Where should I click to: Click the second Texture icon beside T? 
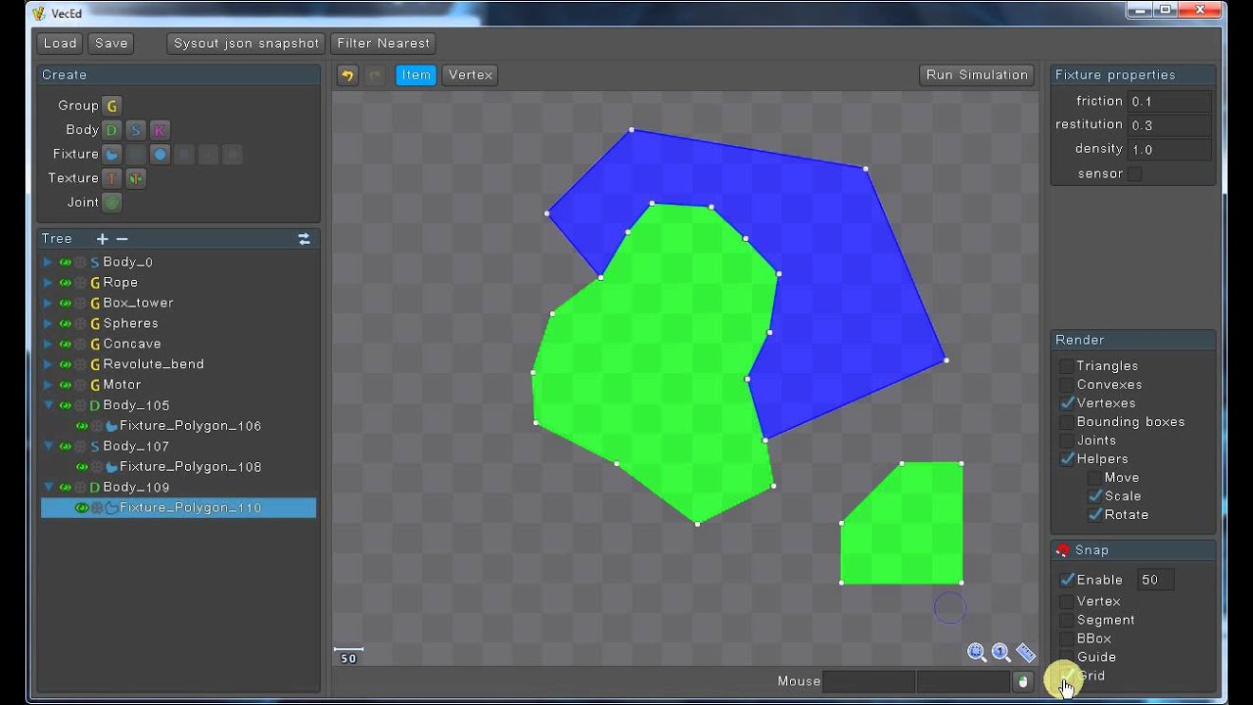coord(136,178)
